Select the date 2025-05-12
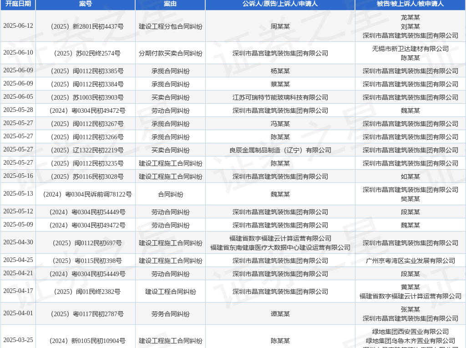The height and width of the screenshot is (348, 466). tap(18, 211)
